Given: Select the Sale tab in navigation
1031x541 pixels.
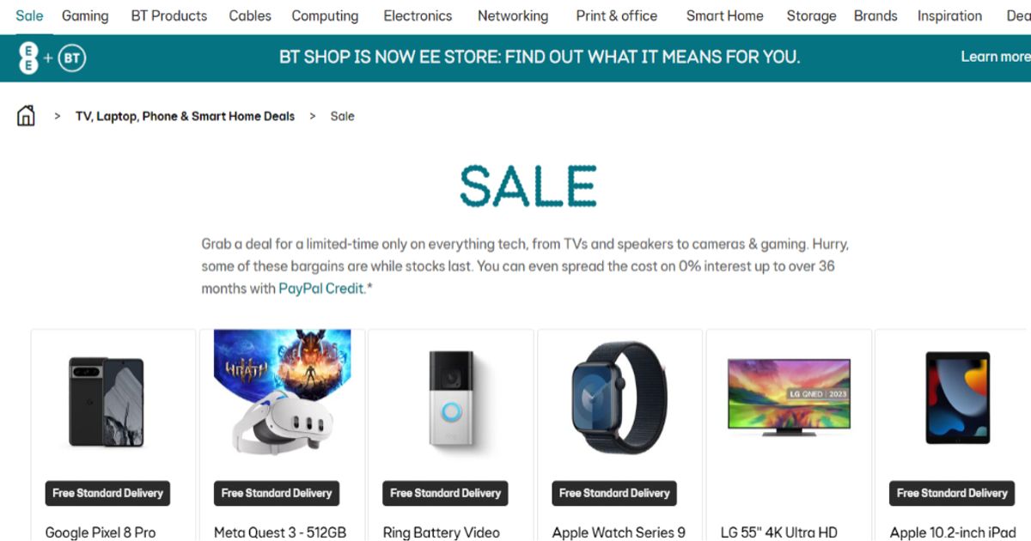Looking at the screenshot, I should point(29,15).
